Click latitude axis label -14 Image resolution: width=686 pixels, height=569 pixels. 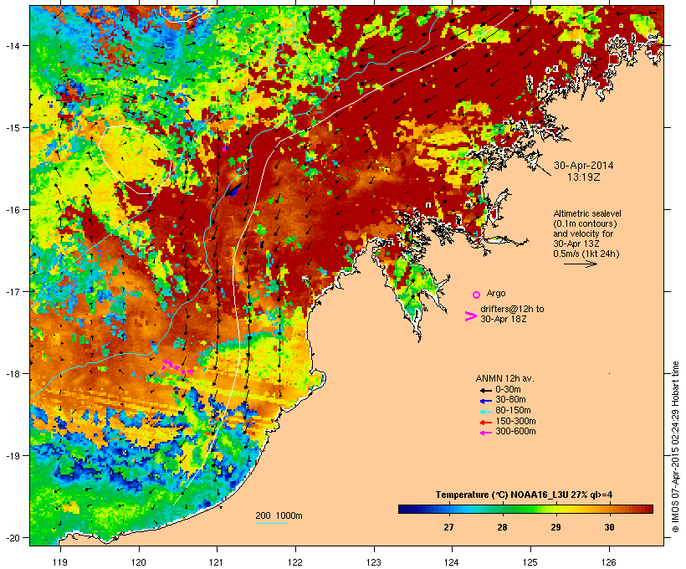point(12,45)
